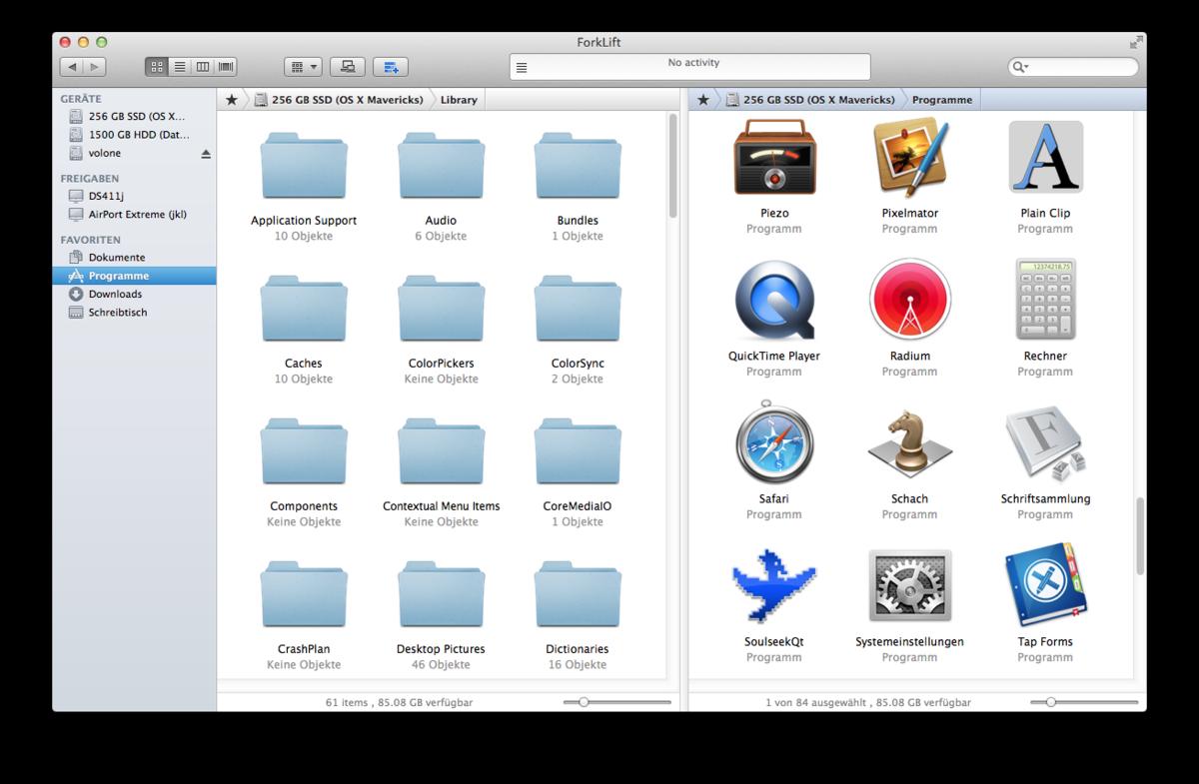Select the Radium app icon
Screen dimensions: 1199x784
(909, 301)
